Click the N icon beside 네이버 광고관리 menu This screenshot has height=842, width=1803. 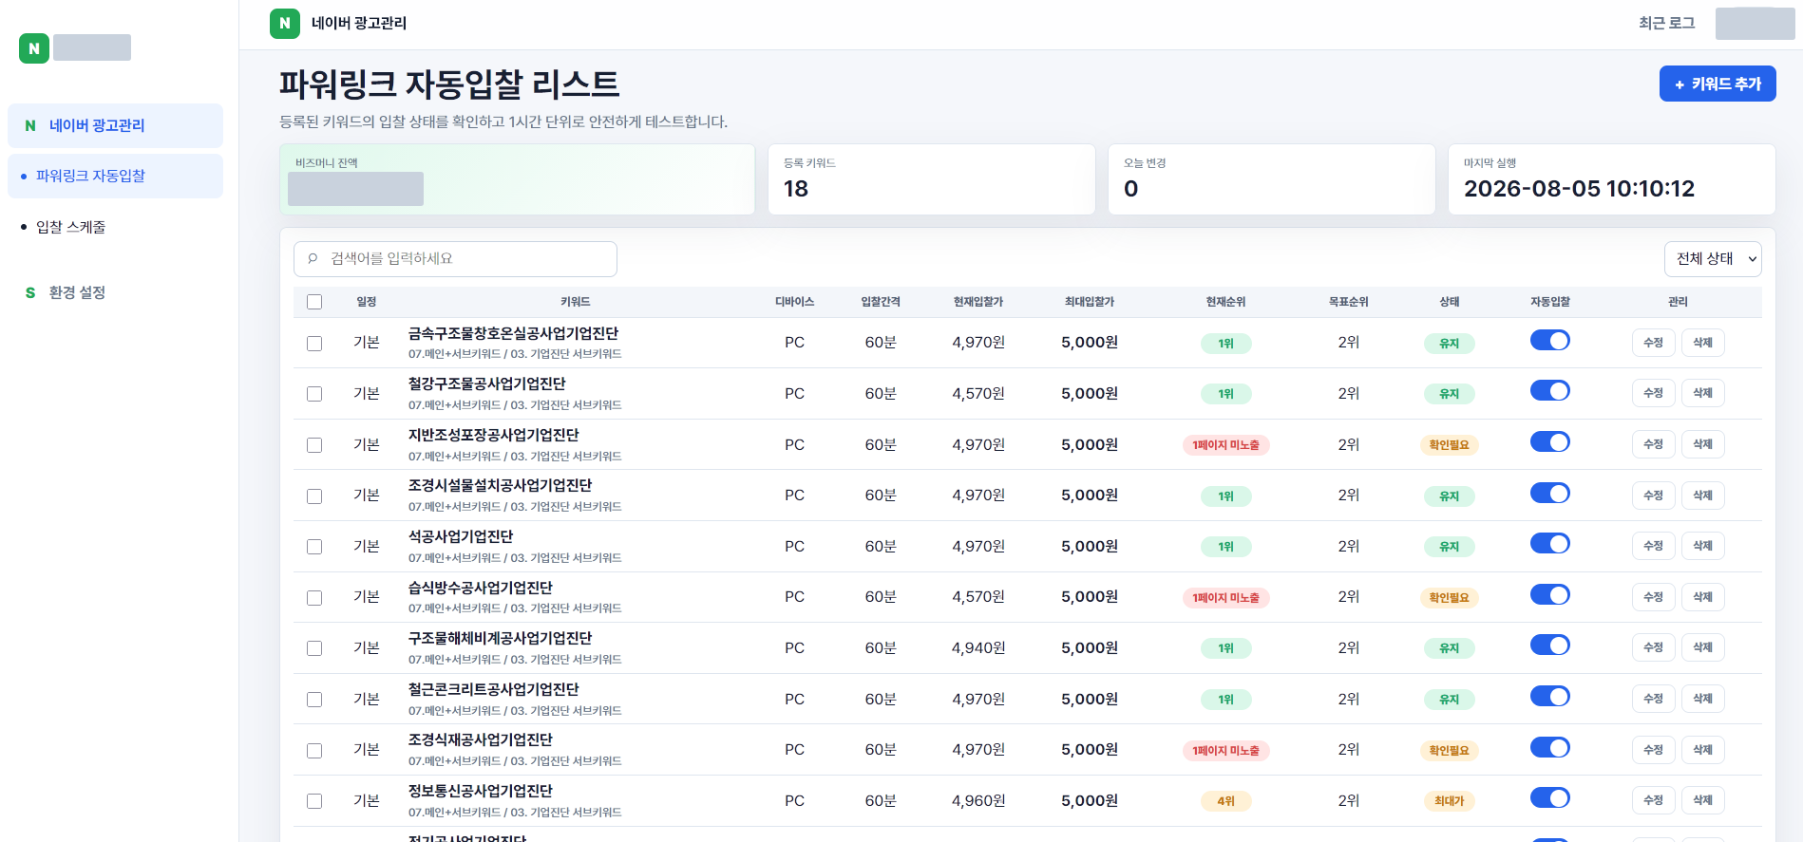coord(30,125)
